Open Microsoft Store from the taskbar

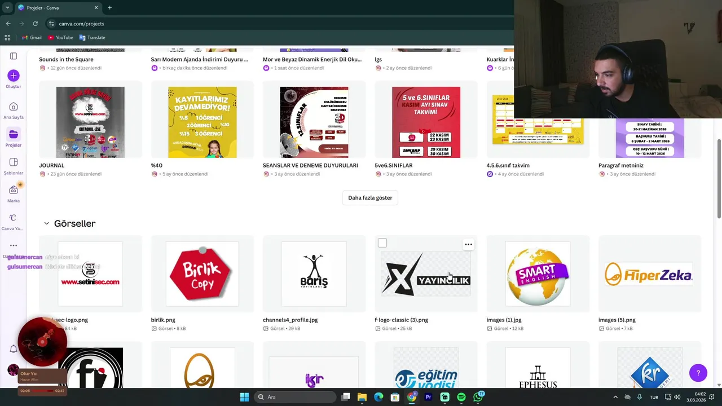click(395, 397)
